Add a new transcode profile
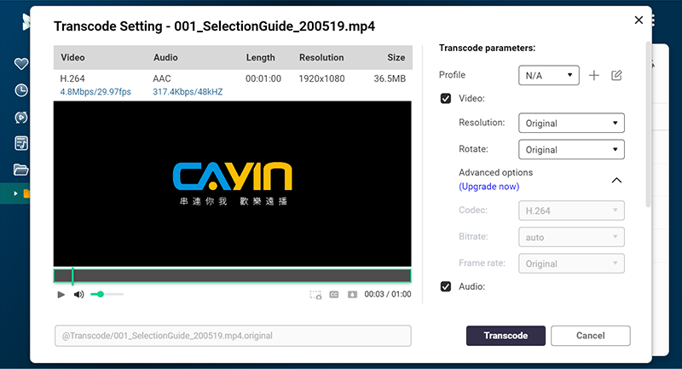 tap(593, 76)
